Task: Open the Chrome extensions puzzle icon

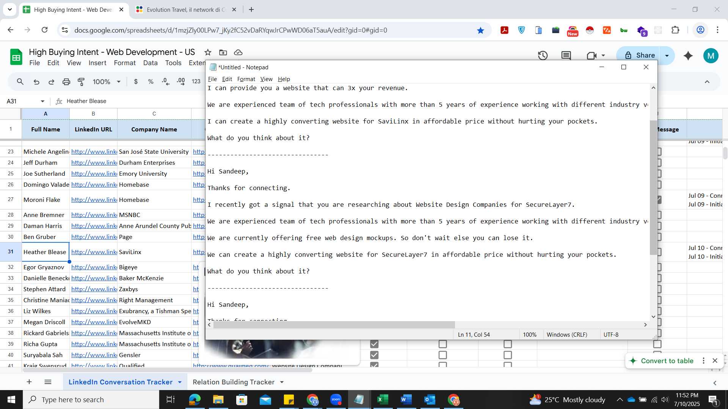Action: tap(675, 30)
